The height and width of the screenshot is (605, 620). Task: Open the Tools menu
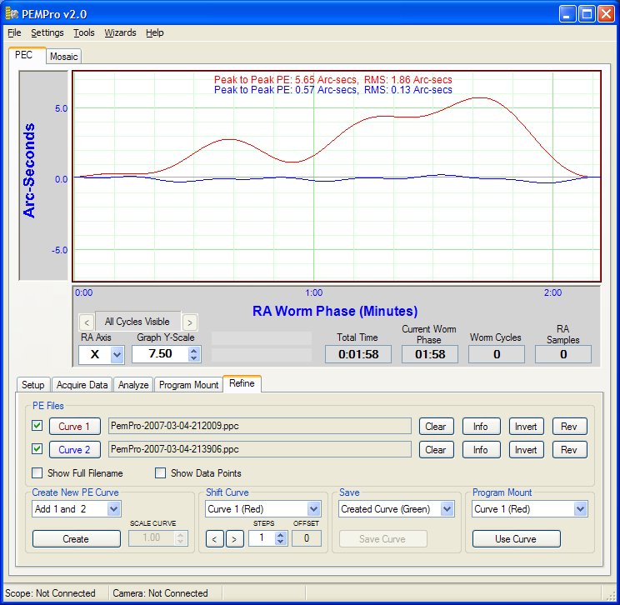(x=84, y=32)
